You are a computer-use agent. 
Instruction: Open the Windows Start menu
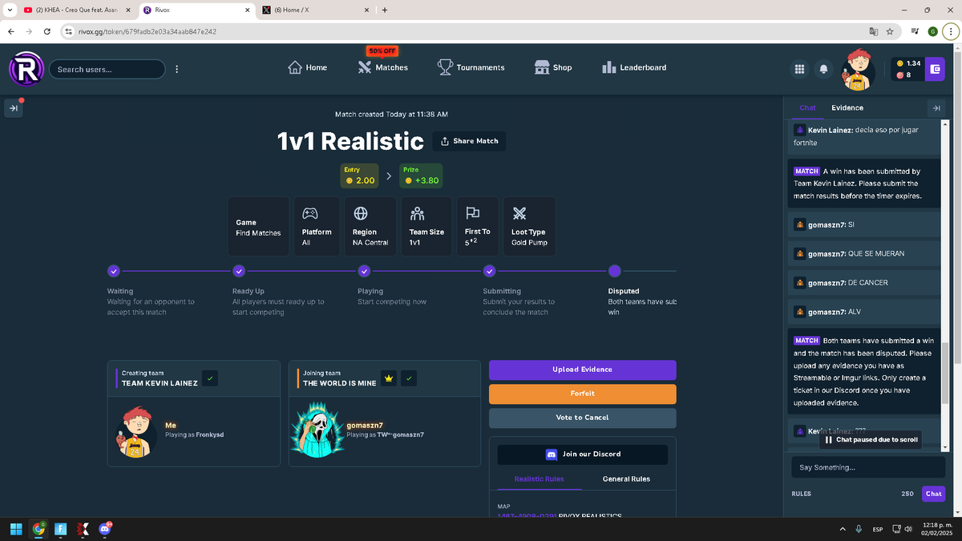point(16,529)
